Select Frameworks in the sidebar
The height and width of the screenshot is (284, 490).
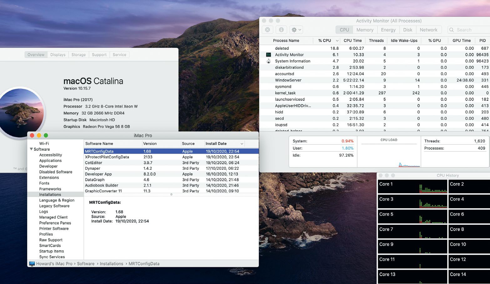tap(50, 189)
